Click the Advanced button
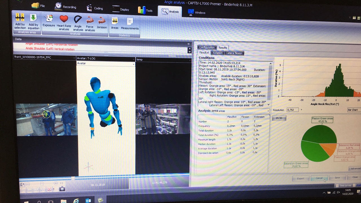Viewport: 361px width, 203px height. click(x=355, y=169)
